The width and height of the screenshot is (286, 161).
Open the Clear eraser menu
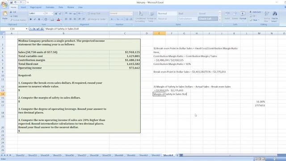point(254,20)
